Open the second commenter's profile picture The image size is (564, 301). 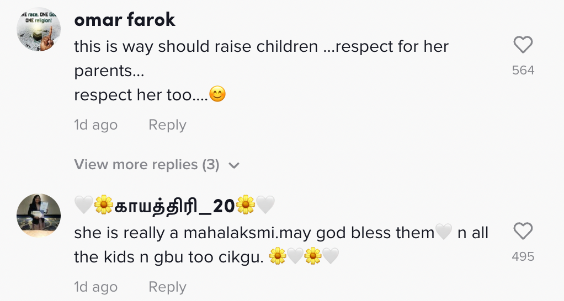click(x=39, y=216)
